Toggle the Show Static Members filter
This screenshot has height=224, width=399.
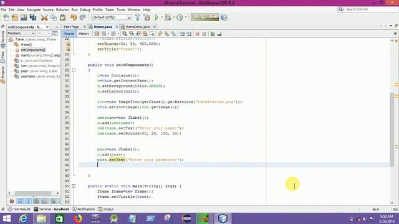click(29, 201)
